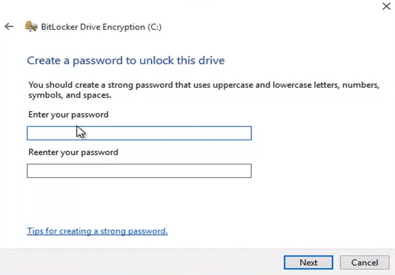Close the BitLocker dialog with the X

(x=386, y=7)
